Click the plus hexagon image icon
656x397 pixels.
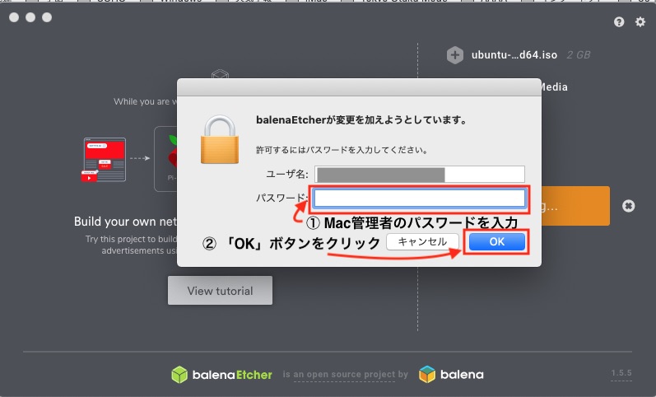pos(455,55)
